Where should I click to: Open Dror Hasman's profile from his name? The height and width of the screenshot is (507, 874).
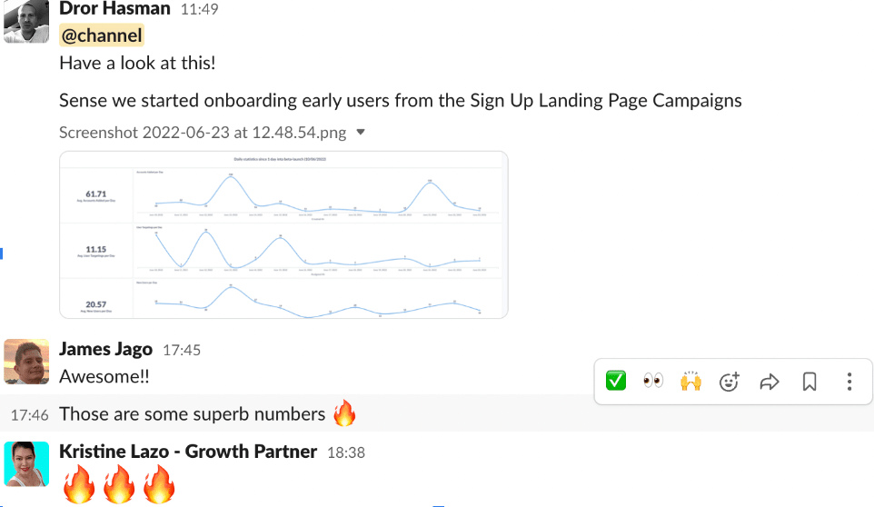[114, 9]
